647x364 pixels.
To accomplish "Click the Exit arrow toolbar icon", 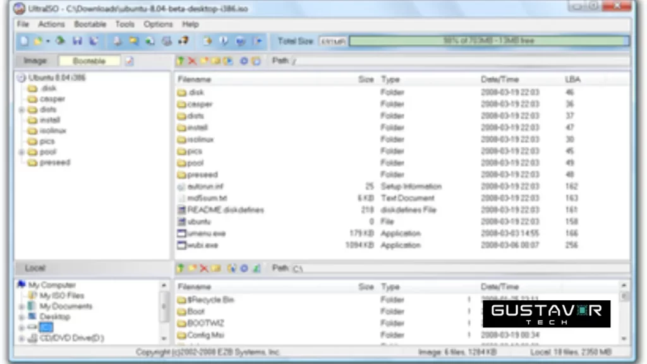I will tap(258, 40).
